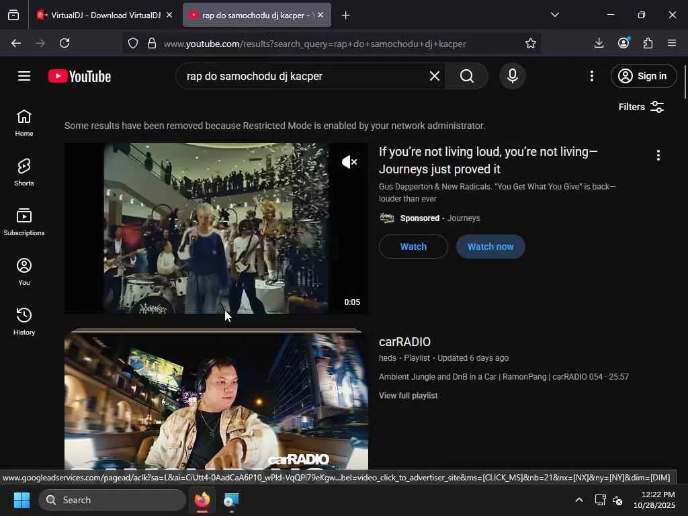Image resolution: width=688 pixels, height=516 pixels.
Task: Open the clock showing 12:22 PM
Action: (654, 500)
